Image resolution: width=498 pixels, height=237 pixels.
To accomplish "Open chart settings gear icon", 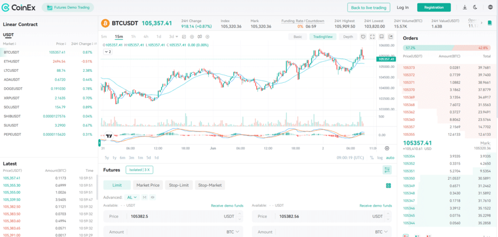I will click(192, 37).
